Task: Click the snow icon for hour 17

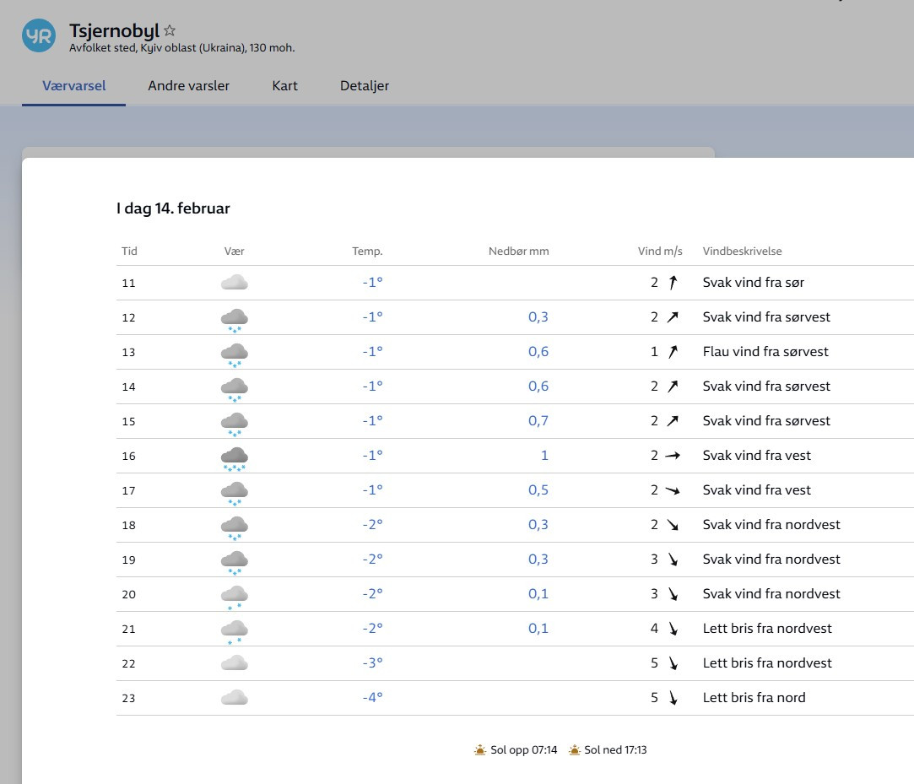Action: point(235,493)
